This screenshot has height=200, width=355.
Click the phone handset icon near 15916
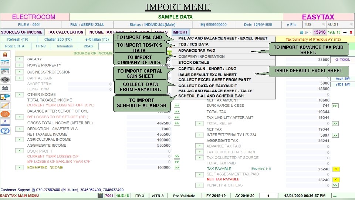310,32
